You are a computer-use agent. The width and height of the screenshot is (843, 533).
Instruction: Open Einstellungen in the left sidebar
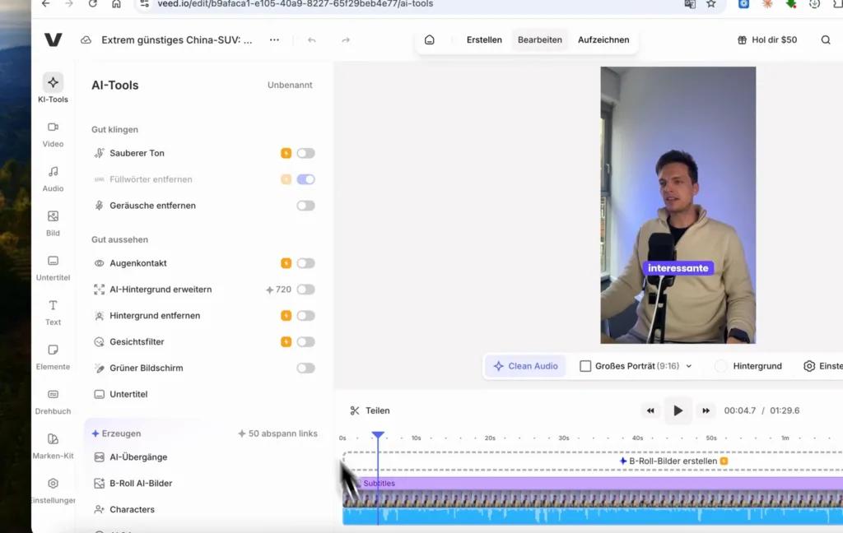click(x=53, y=491)
